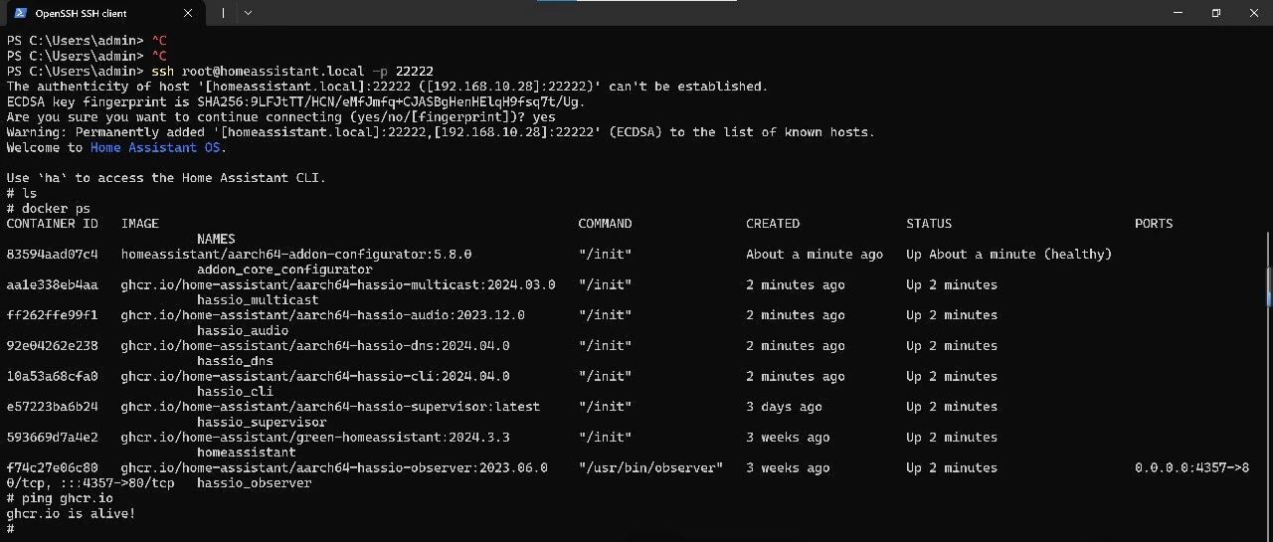Close the terminal window

pos(1253,13)
